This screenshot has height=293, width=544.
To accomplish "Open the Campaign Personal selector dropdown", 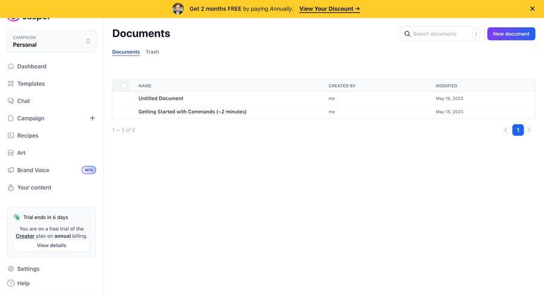I will pyautogui.click(x=52, y=41).
